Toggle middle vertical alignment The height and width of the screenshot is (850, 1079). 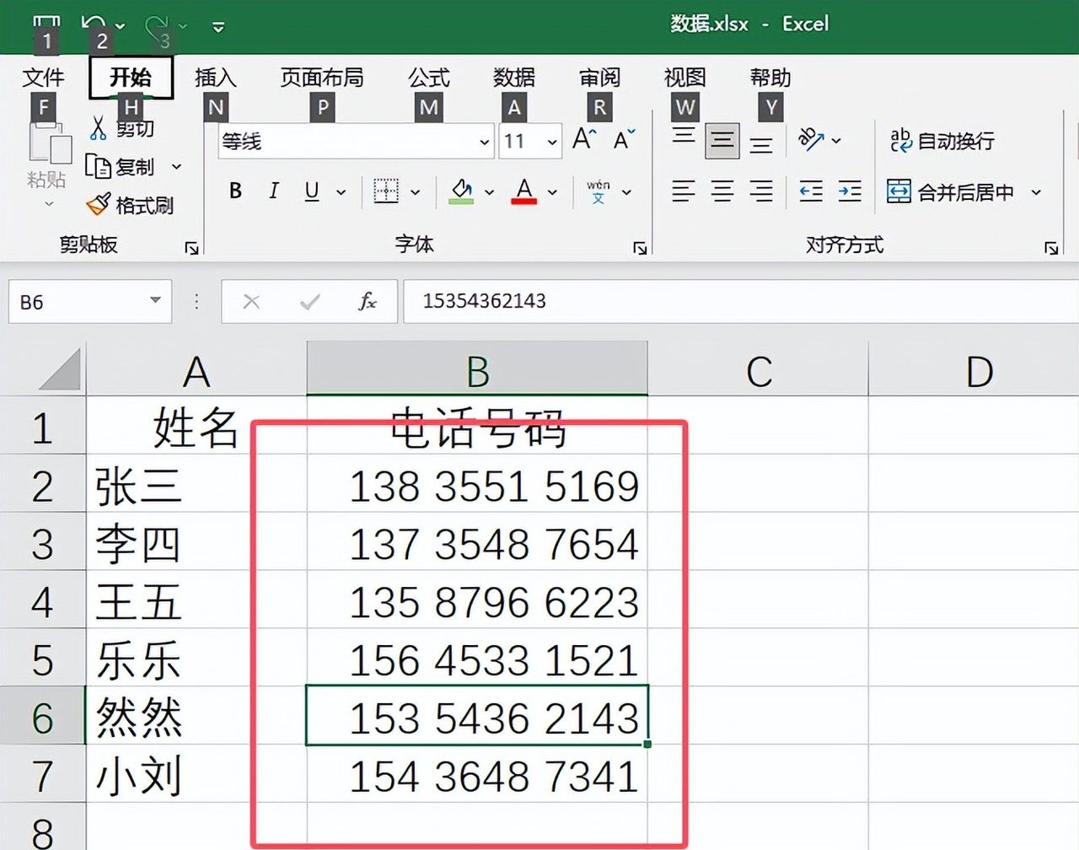coord(722,141)
